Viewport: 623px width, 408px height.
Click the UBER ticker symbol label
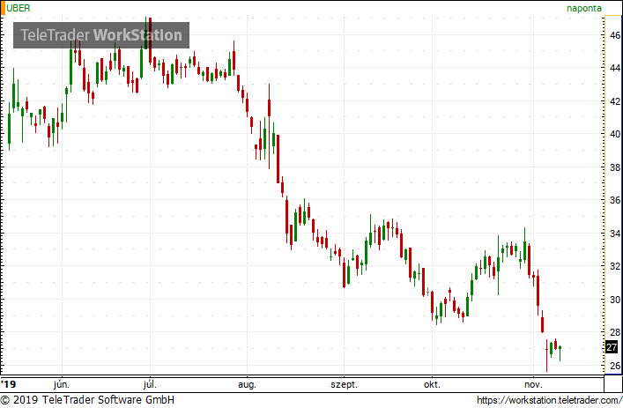(19, 8)
